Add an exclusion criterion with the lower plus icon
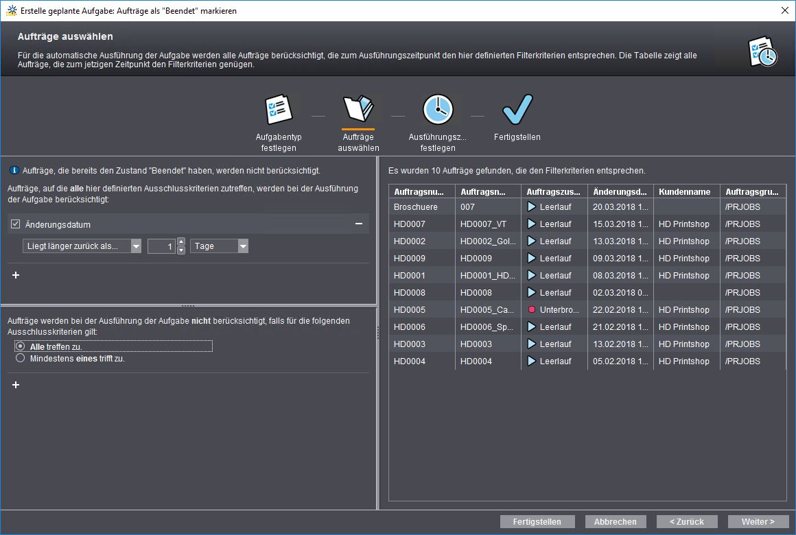 point(16,385)
